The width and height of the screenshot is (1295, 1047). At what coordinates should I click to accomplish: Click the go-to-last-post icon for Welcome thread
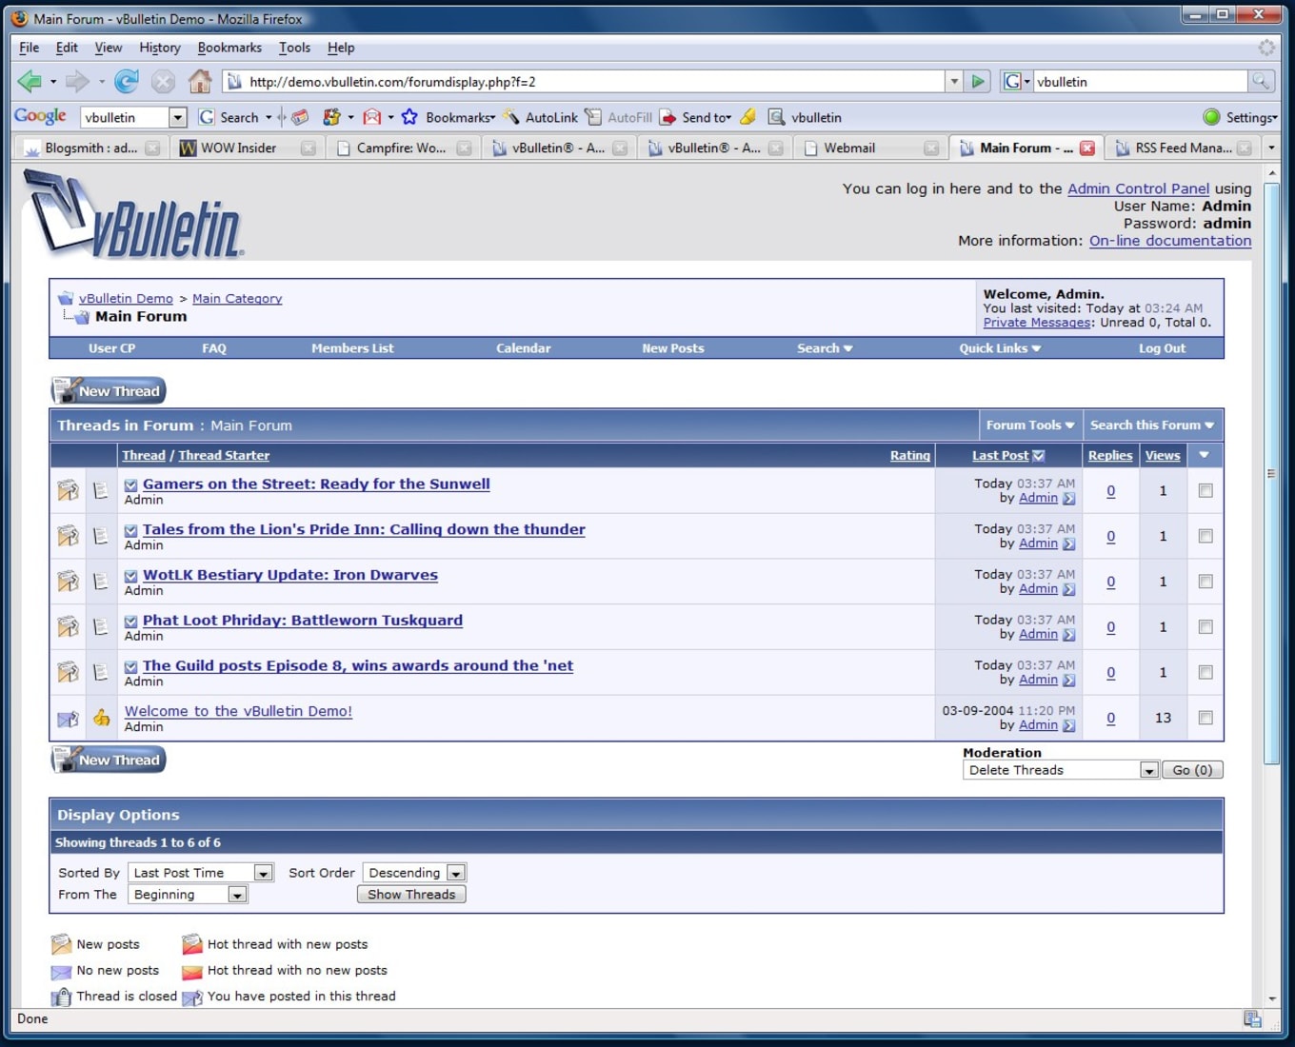coord(1068,726)
